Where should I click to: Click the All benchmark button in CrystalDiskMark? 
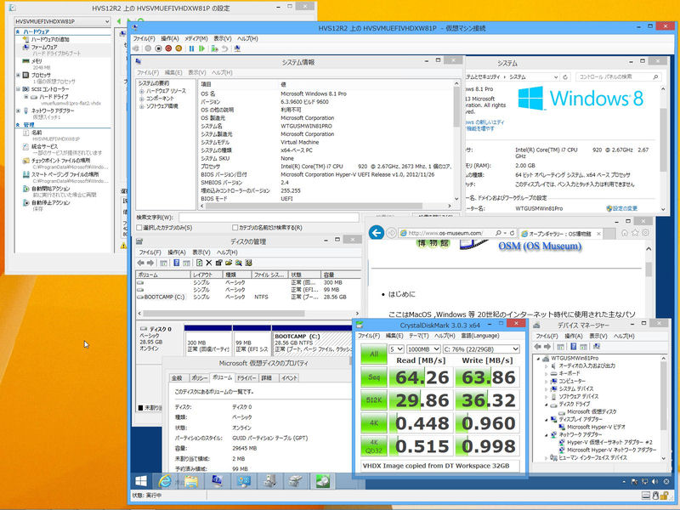(374, 354)
